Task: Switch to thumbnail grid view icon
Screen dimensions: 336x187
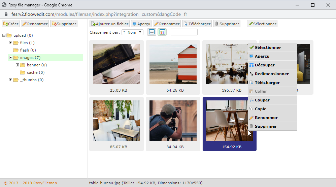Action: pos(162,32)
